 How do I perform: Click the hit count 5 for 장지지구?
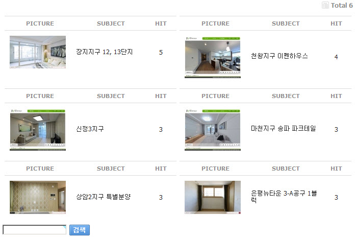(x=161, y=53)
